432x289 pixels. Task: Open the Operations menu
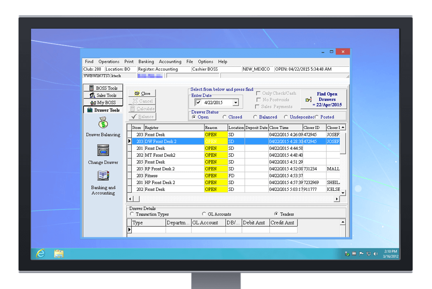click(x=109, y=62)
